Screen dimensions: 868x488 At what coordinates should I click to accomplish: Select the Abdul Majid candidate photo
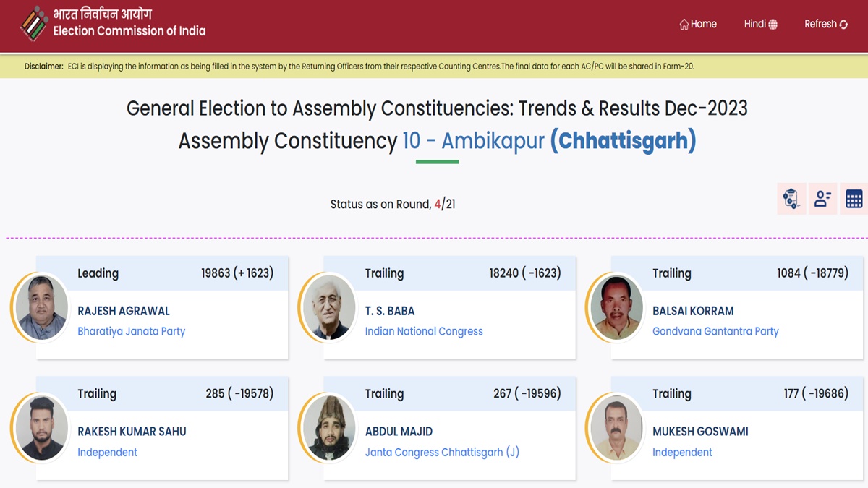click(x=330, y=428)
